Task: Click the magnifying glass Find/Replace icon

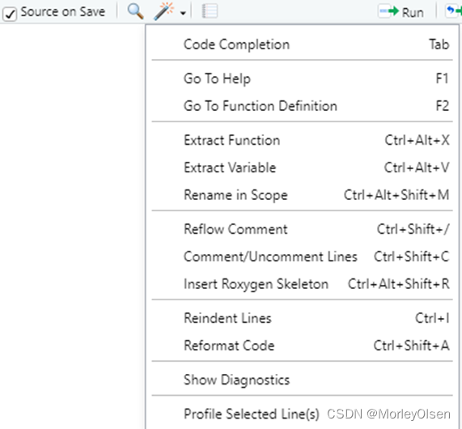Action: (136, 12)
